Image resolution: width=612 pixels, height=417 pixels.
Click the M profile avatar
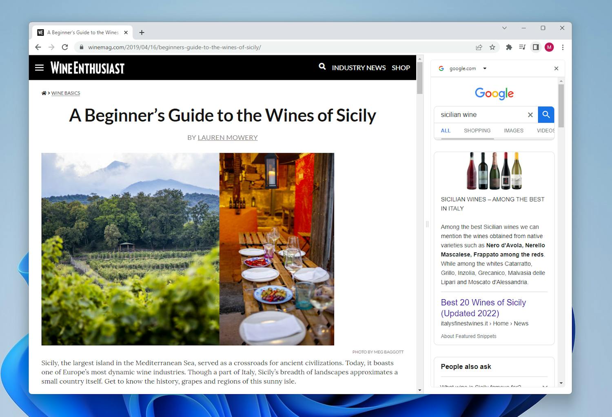coord(549,47)
